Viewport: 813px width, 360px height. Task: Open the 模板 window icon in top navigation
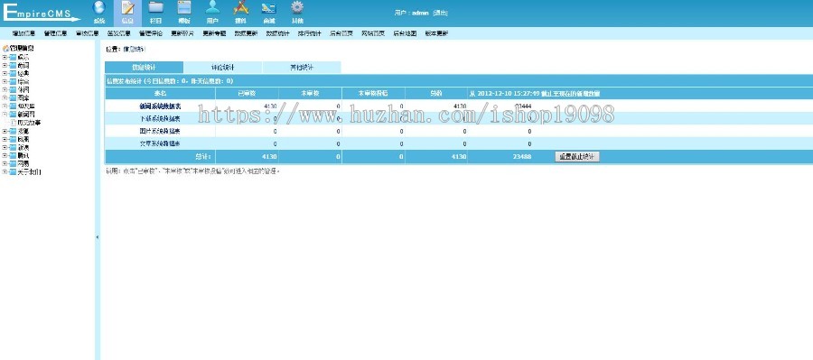[x=184, y=7]
